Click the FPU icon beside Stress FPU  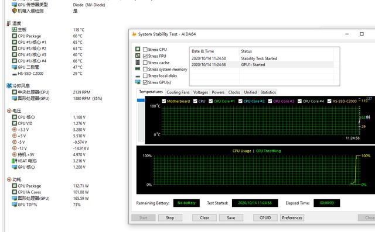tap(138, 56)
